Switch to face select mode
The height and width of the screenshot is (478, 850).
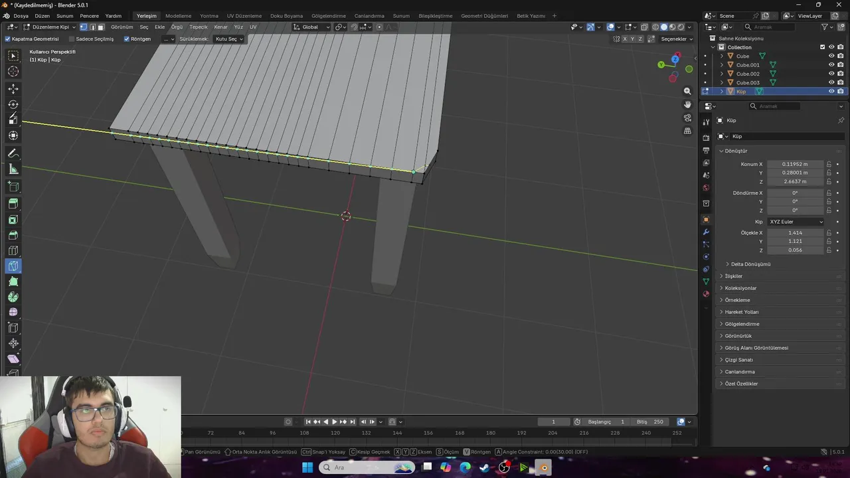(101, 27)
